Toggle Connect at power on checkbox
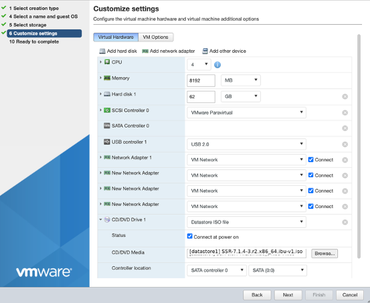370x303 pixels. pyautogui.click(x=190, y=236)
